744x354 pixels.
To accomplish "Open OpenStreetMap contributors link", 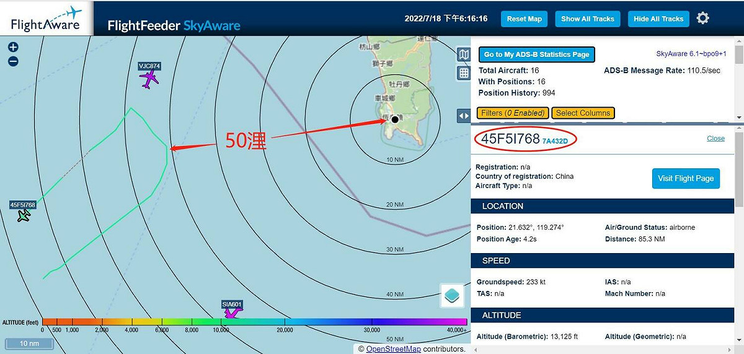I will (394, 349).
